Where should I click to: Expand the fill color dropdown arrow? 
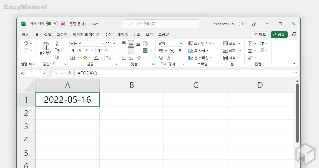[x=90, y=58]
